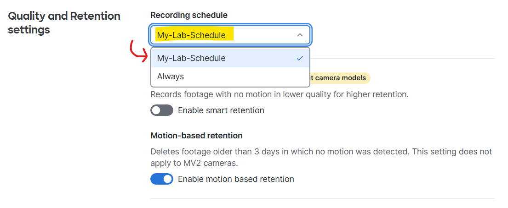Click the blue checkmark next to My-Lab-Schedule
The width and height of the screenshot is (508, 208).
[x=300, y=58]
